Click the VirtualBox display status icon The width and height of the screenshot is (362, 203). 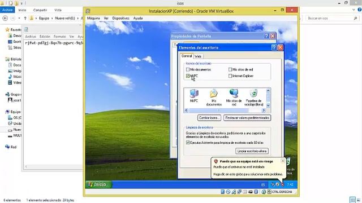245,192
